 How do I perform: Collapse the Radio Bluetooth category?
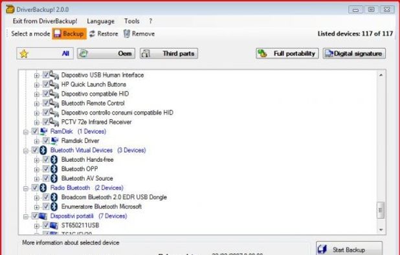(x=26, y=189)
